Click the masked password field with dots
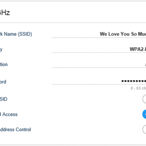 [x=99, y=81]
